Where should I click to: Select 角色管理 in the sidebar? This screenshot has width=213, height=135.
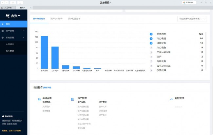pyautogui.click(x=10, y=51)
